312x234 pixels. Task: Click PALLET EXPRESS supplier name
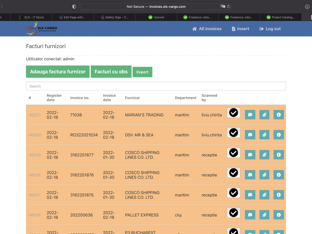pyautogui.click(x=142, y=215)
